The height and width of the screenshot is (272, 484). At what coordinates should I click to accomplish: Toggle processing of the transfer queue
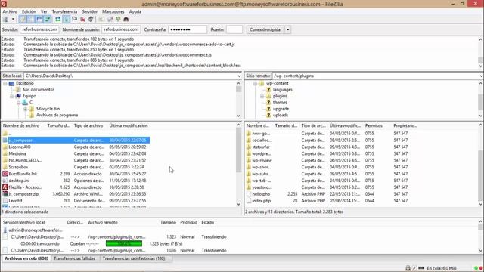point(67,19)
